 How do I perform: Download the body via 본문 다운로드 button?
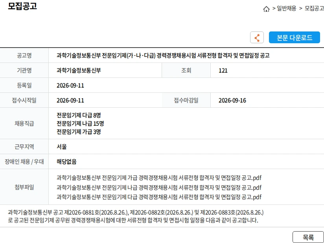pos(294,37)
